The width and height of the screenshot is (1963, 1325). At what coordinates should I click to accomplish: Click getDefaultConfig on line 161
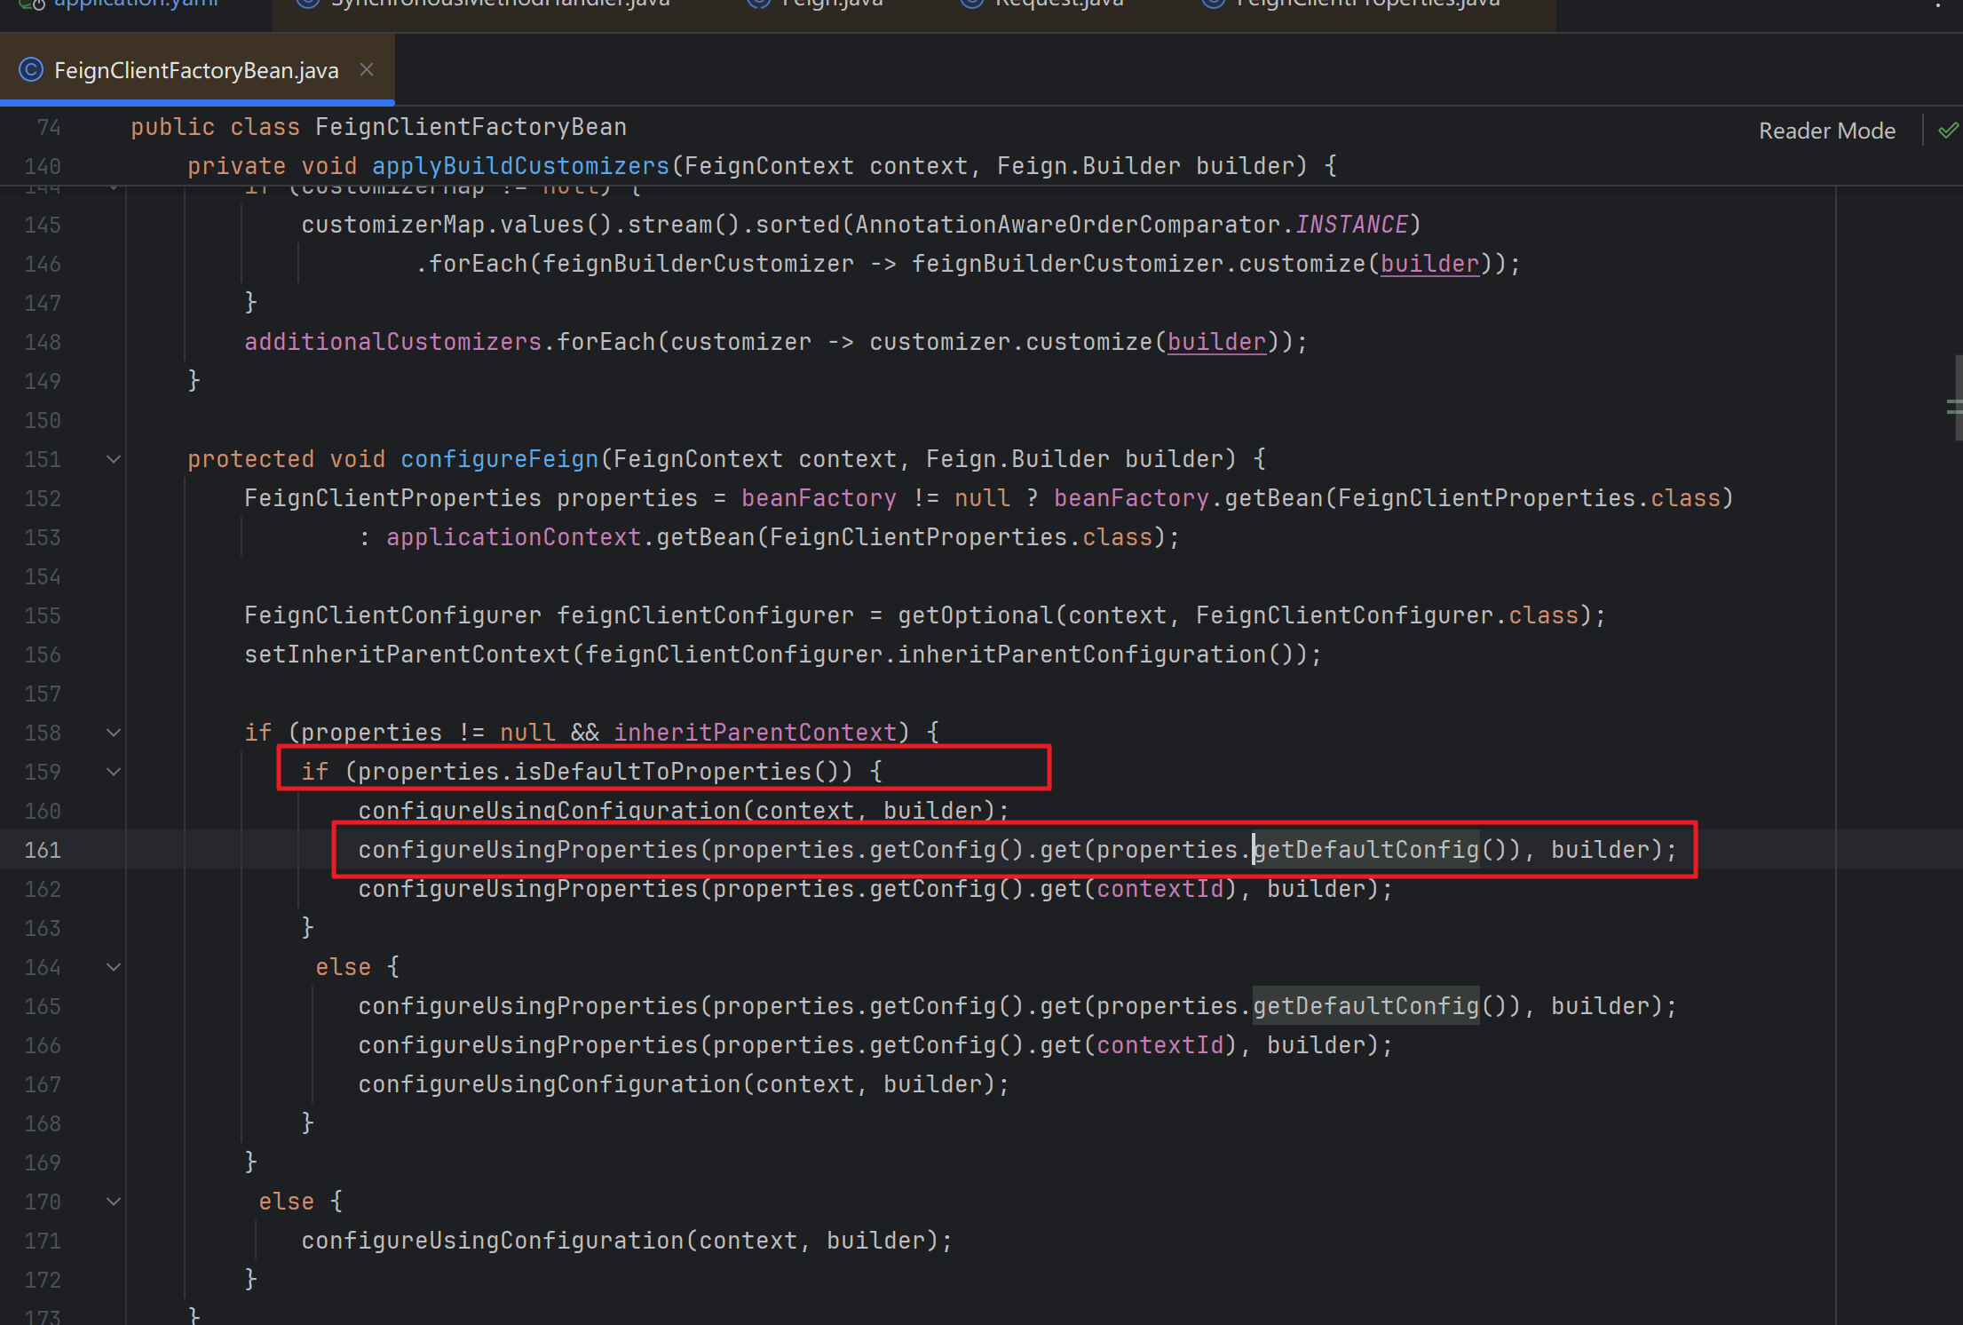[1366, 850]
